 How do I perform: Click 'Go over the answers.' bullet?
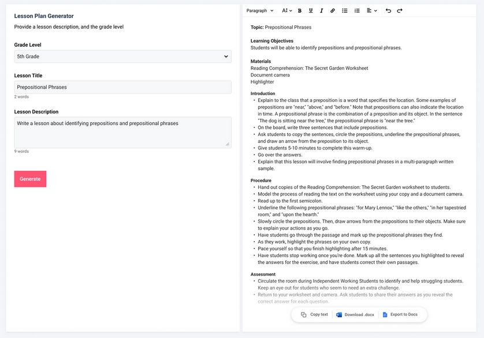pyautogui.click(x=280, y=155)
